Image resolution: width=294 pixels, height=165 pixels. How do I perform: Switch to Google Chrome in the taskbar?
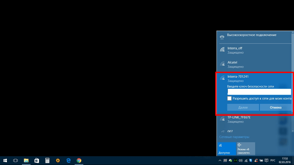[79, 160]
